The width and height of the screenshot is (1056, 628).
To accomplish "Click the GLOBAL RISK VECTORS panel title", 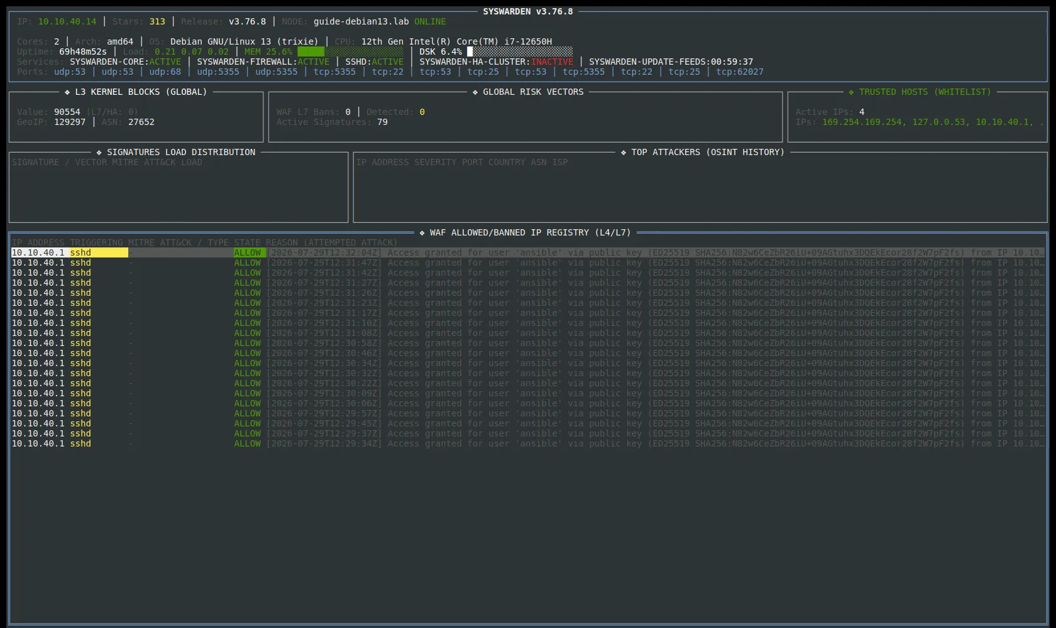I will 533,92.
